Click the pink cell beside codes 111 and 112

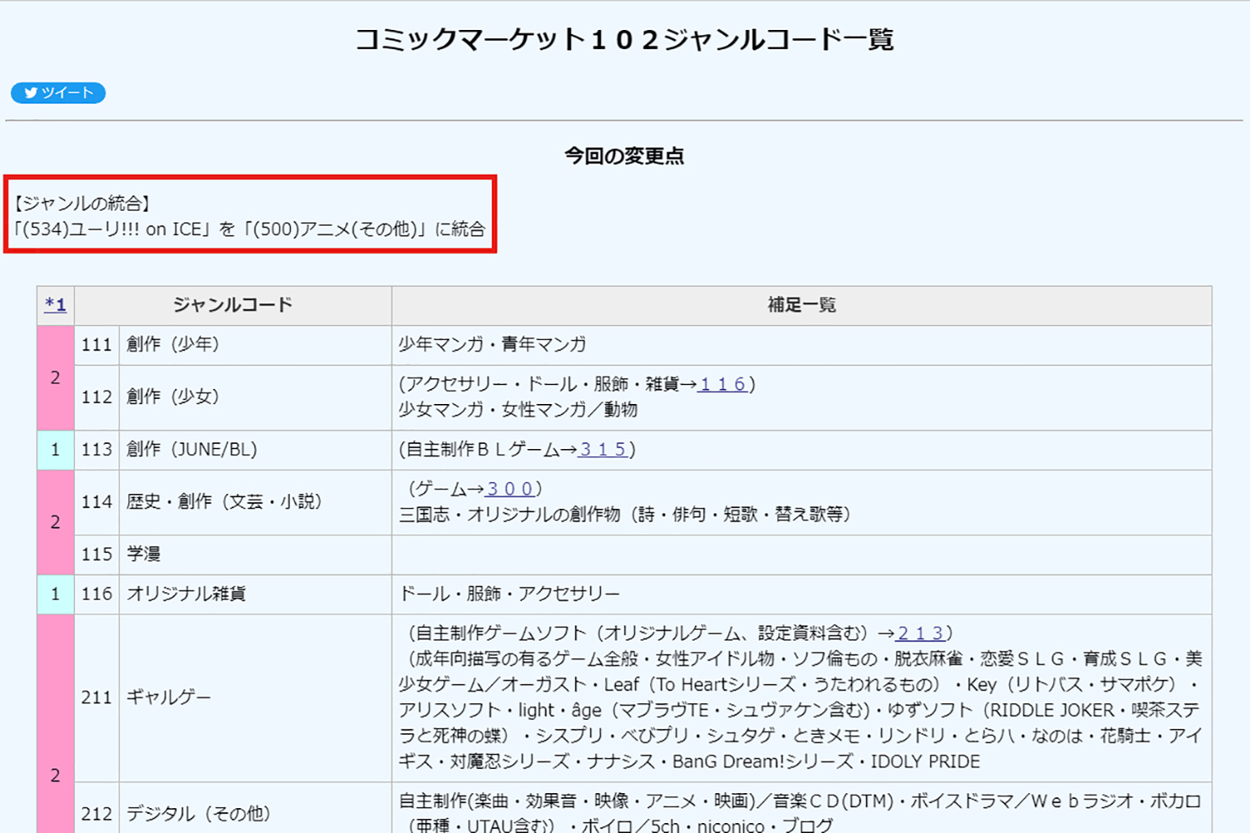[x=55, y=377]
